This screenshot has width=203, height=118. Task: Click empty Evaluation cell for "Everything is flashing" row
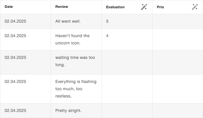click(127, 89)
